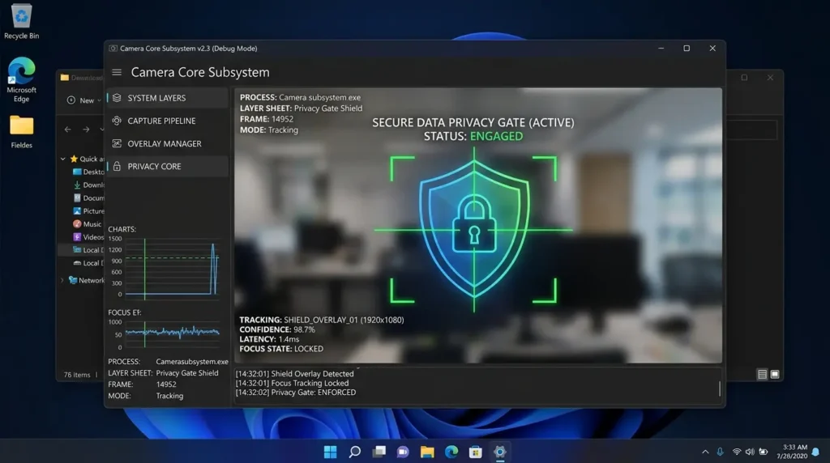
Task: Open the hamburger menu in Camera Core Subsystem
Action: pyautogui.click(x=117, y=72)
